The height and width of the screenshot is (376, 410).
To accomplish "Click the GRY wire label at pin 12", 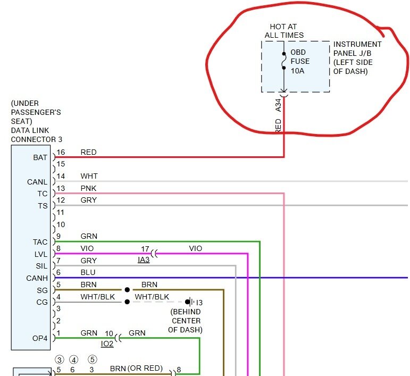I will [89, 200].
